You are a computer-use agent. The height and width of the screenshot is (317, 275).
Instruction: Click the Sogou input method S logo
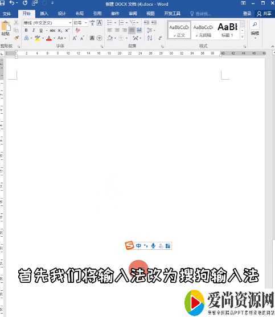tap(129, 245)
